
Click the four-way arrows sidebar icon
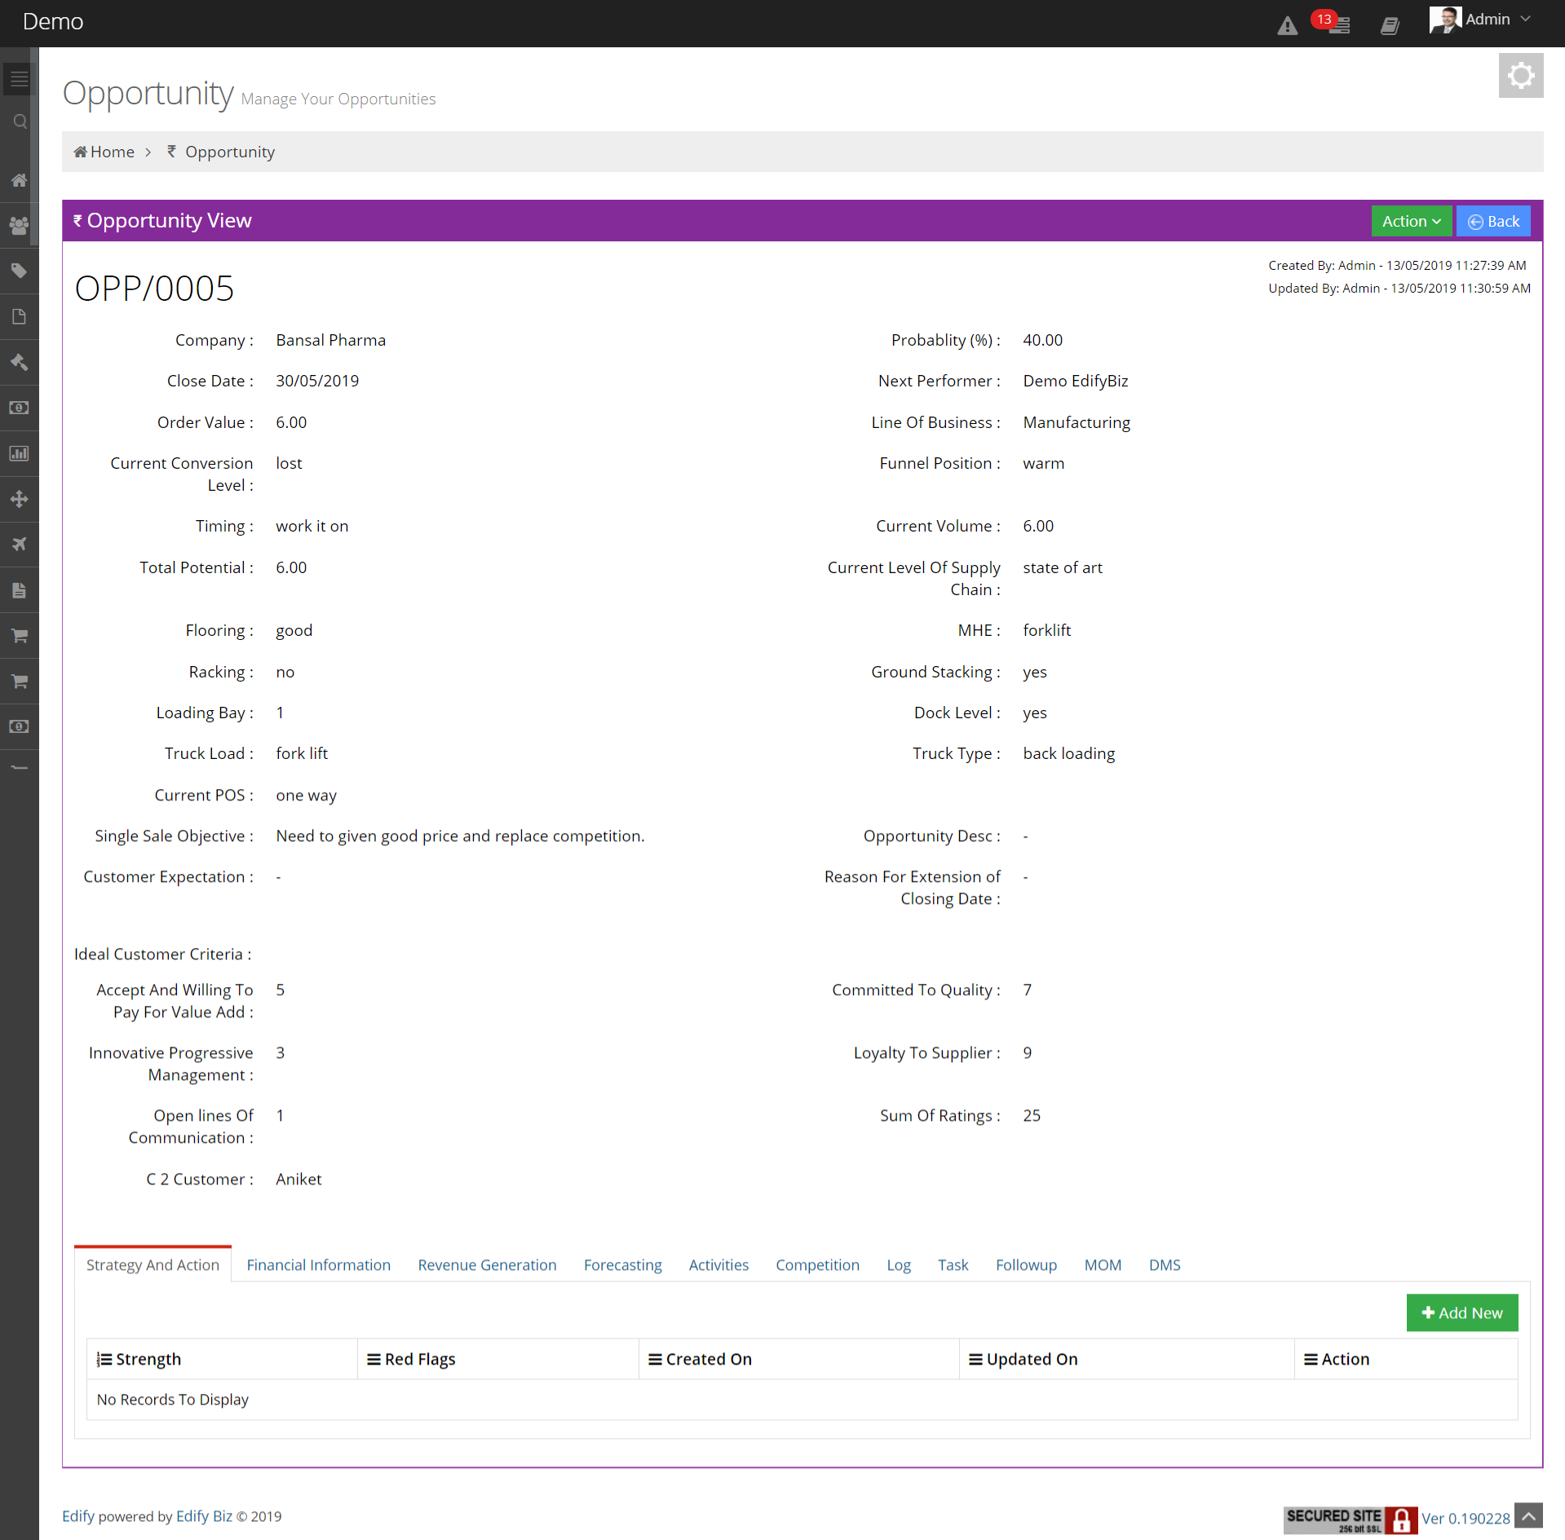click(20, 499)
